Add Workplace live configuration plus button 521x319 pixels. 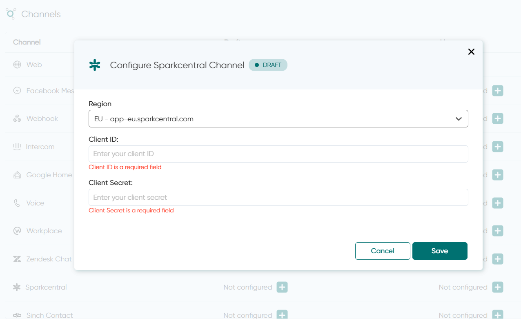(497, 231)
